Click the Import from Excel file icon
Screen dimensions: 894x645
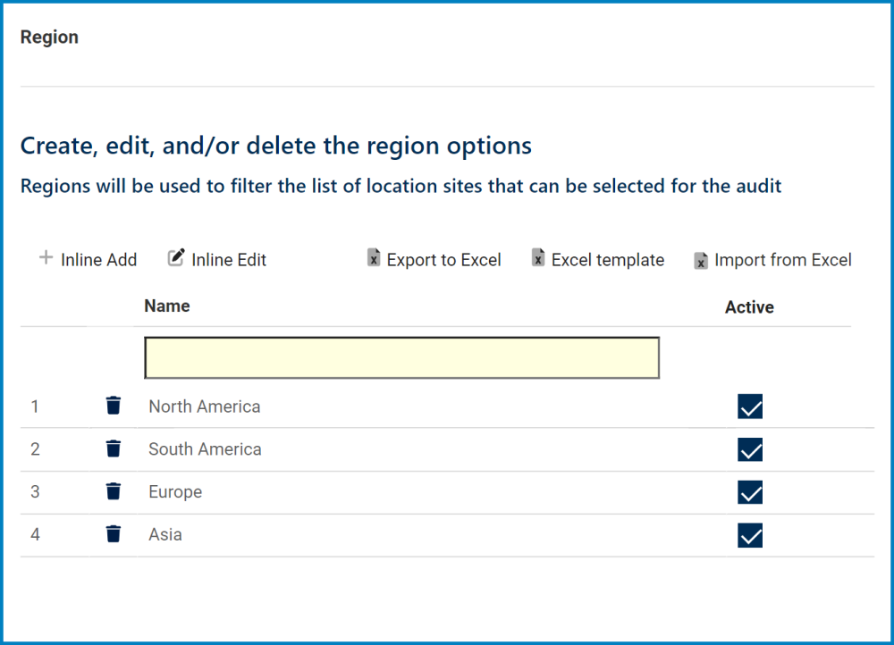click(x=701, y=260)
